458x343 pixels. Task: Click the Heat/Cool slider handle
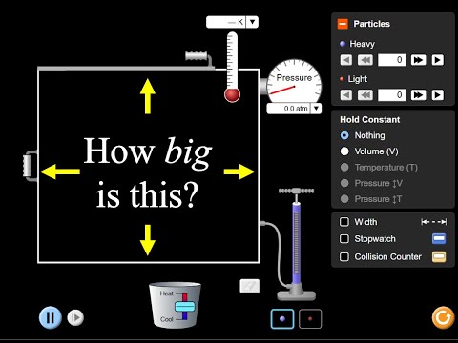point(184,307)
